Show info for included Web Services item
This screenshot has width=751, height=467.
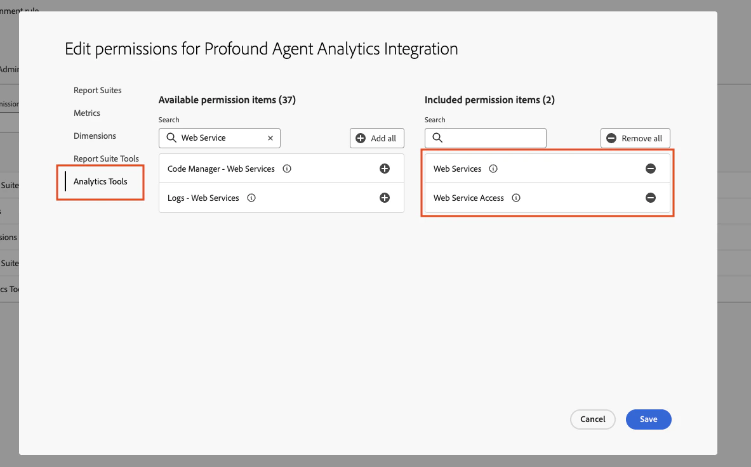[x=493, y=169]
